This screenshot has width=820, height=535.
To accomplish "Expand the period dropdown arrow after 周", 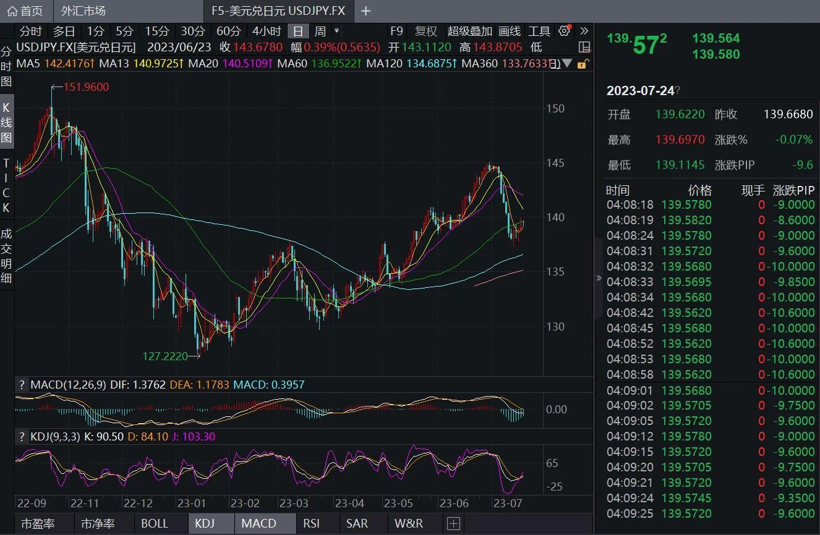I will (x=336, y=31).
